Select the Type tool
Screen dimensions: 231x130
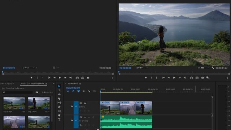[59, 120]
